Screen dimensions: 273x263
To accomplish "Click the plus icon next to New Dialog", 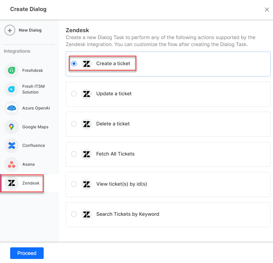I will (10, 30).
